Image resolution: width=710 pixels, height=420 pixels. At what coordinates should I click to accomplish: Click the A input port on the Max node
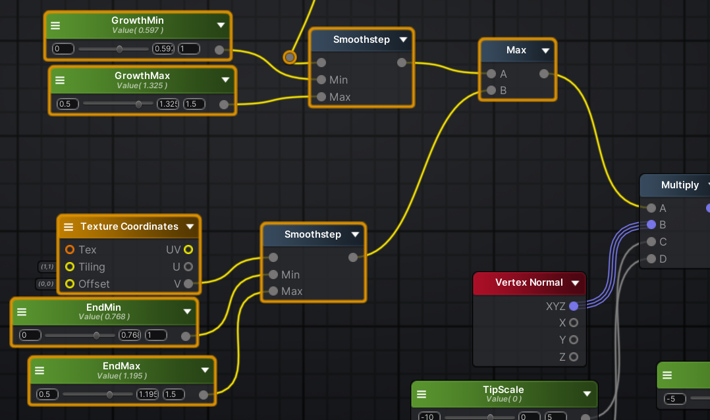pos(491,74)
